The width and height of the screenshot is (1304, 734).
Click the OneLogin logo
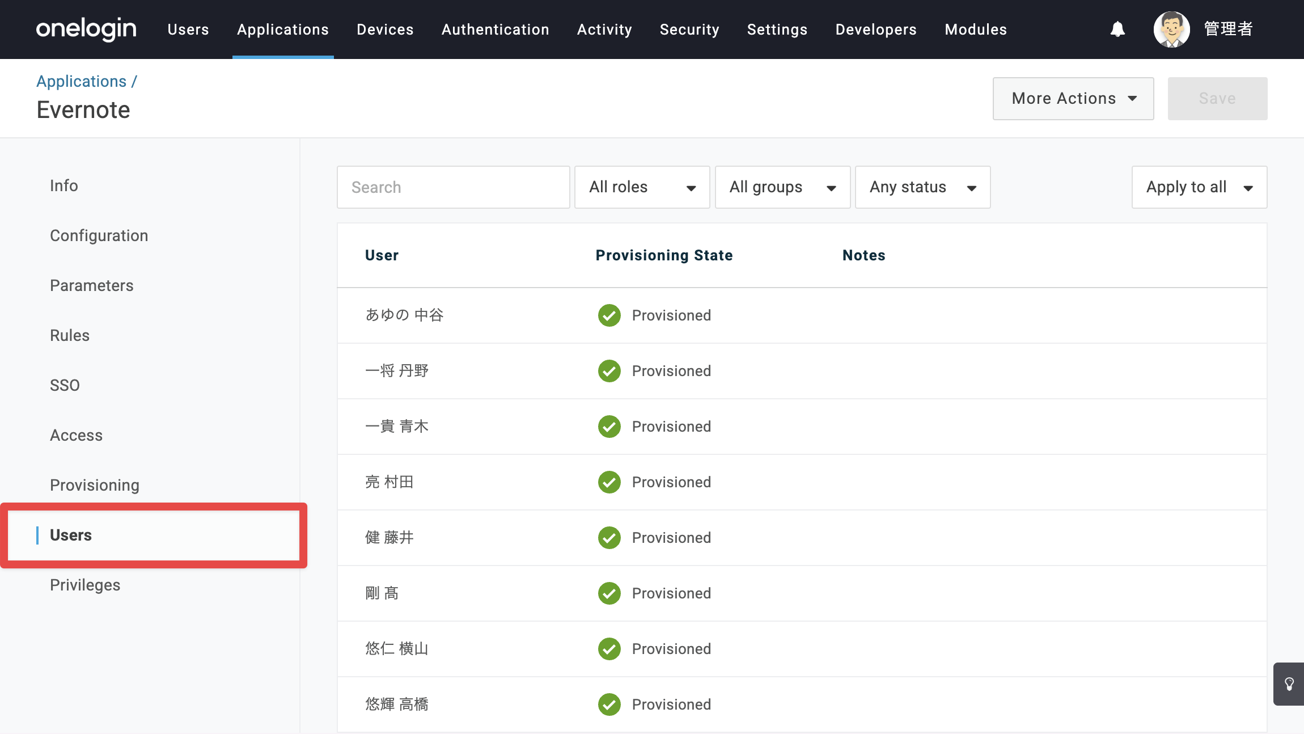pos(86,29)
